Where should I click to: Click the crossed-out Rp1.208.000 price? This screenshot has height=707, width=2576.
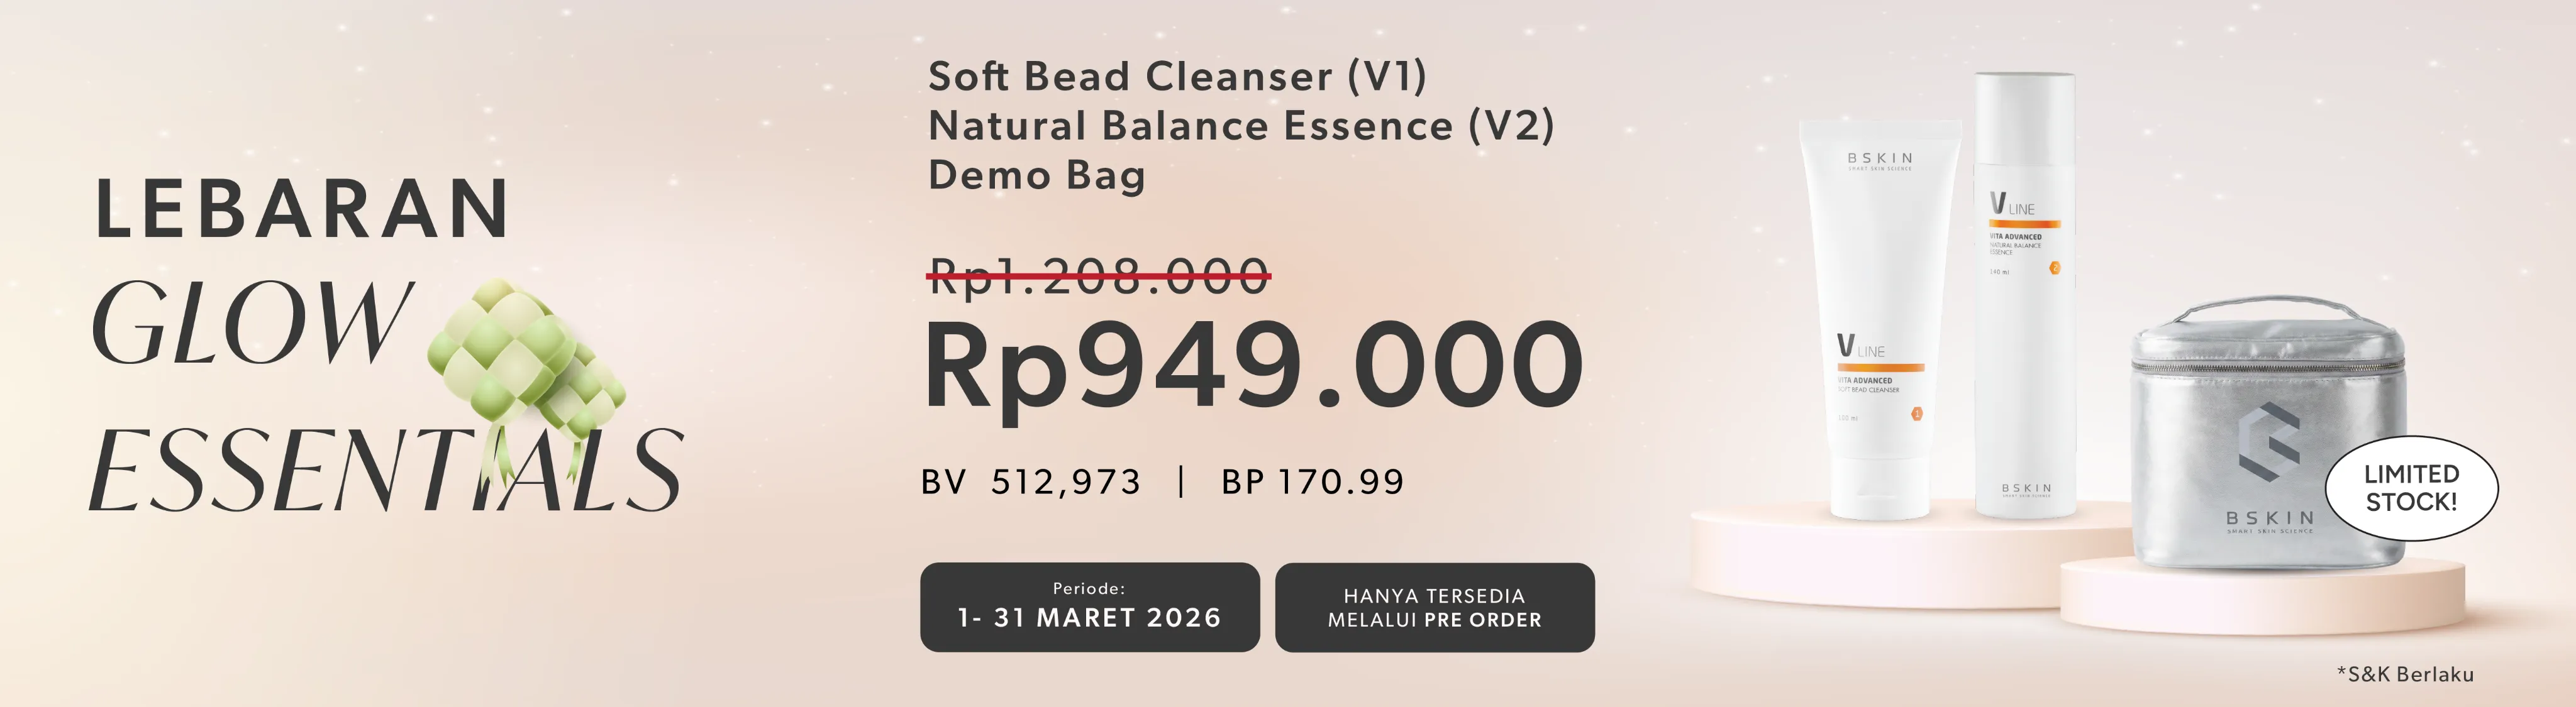click(x=1099, y=276)
